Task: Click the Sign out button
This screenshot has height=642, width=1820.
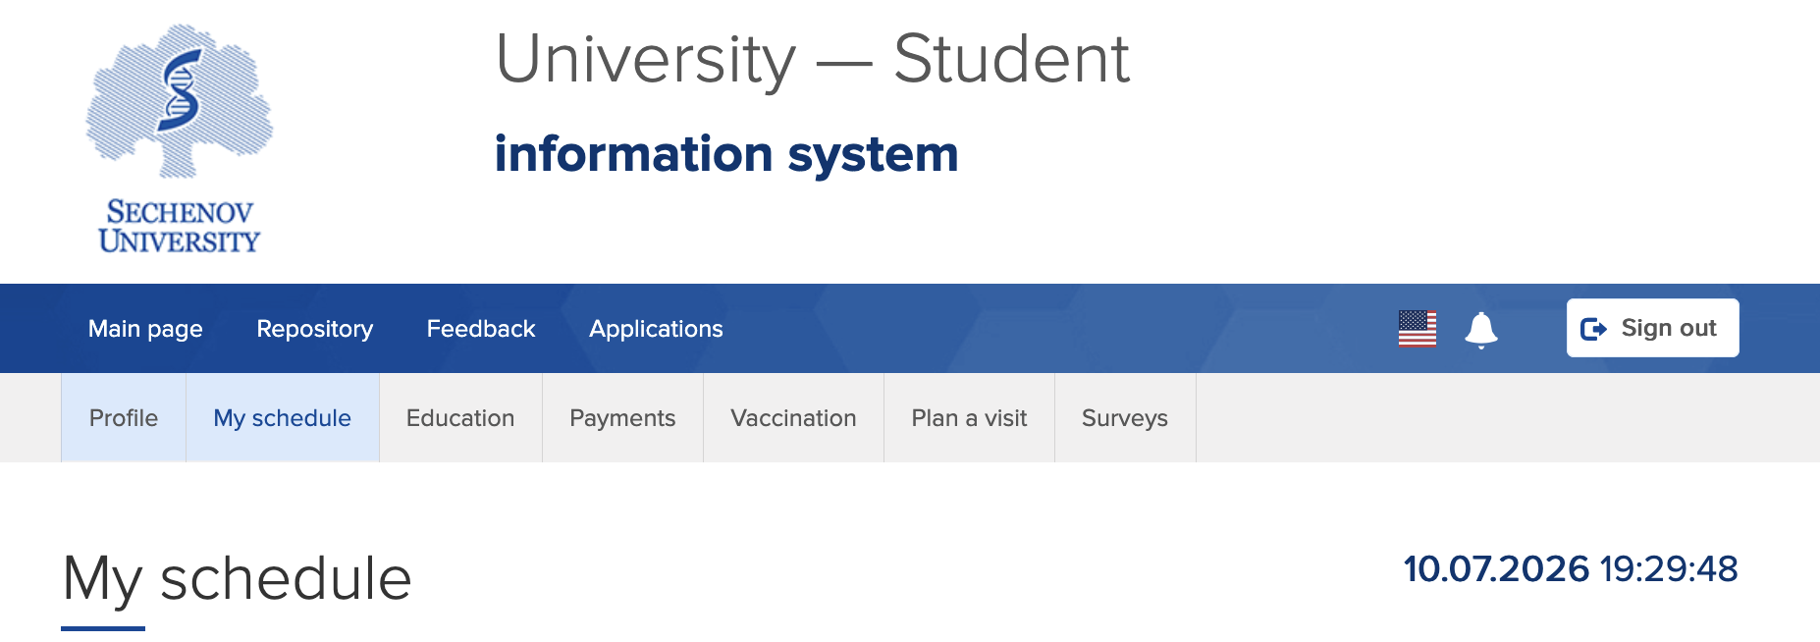Action: [1652, 328]
